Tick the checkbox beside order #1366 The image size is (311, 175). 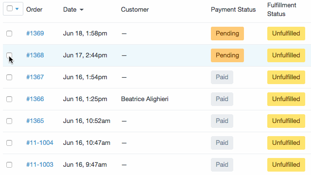click(x=9, y=99)
